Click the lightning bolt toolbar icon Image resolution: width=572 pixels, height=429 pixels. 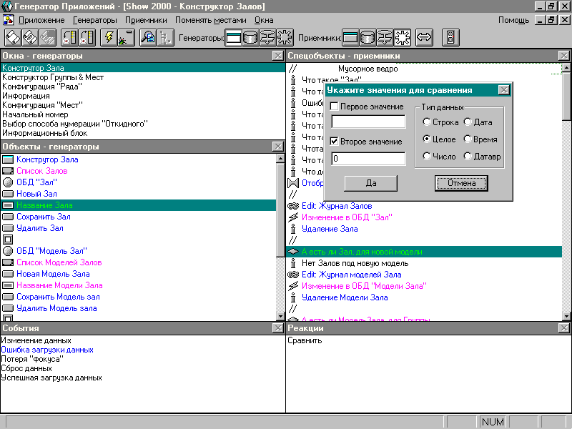(108, 37)
